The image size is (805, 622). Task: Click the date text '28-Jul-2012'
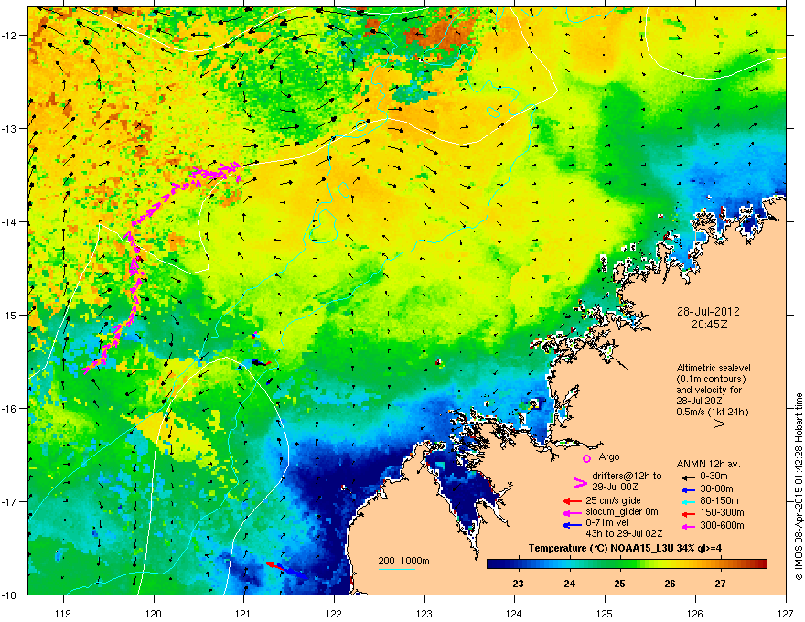tap(708, 312)
